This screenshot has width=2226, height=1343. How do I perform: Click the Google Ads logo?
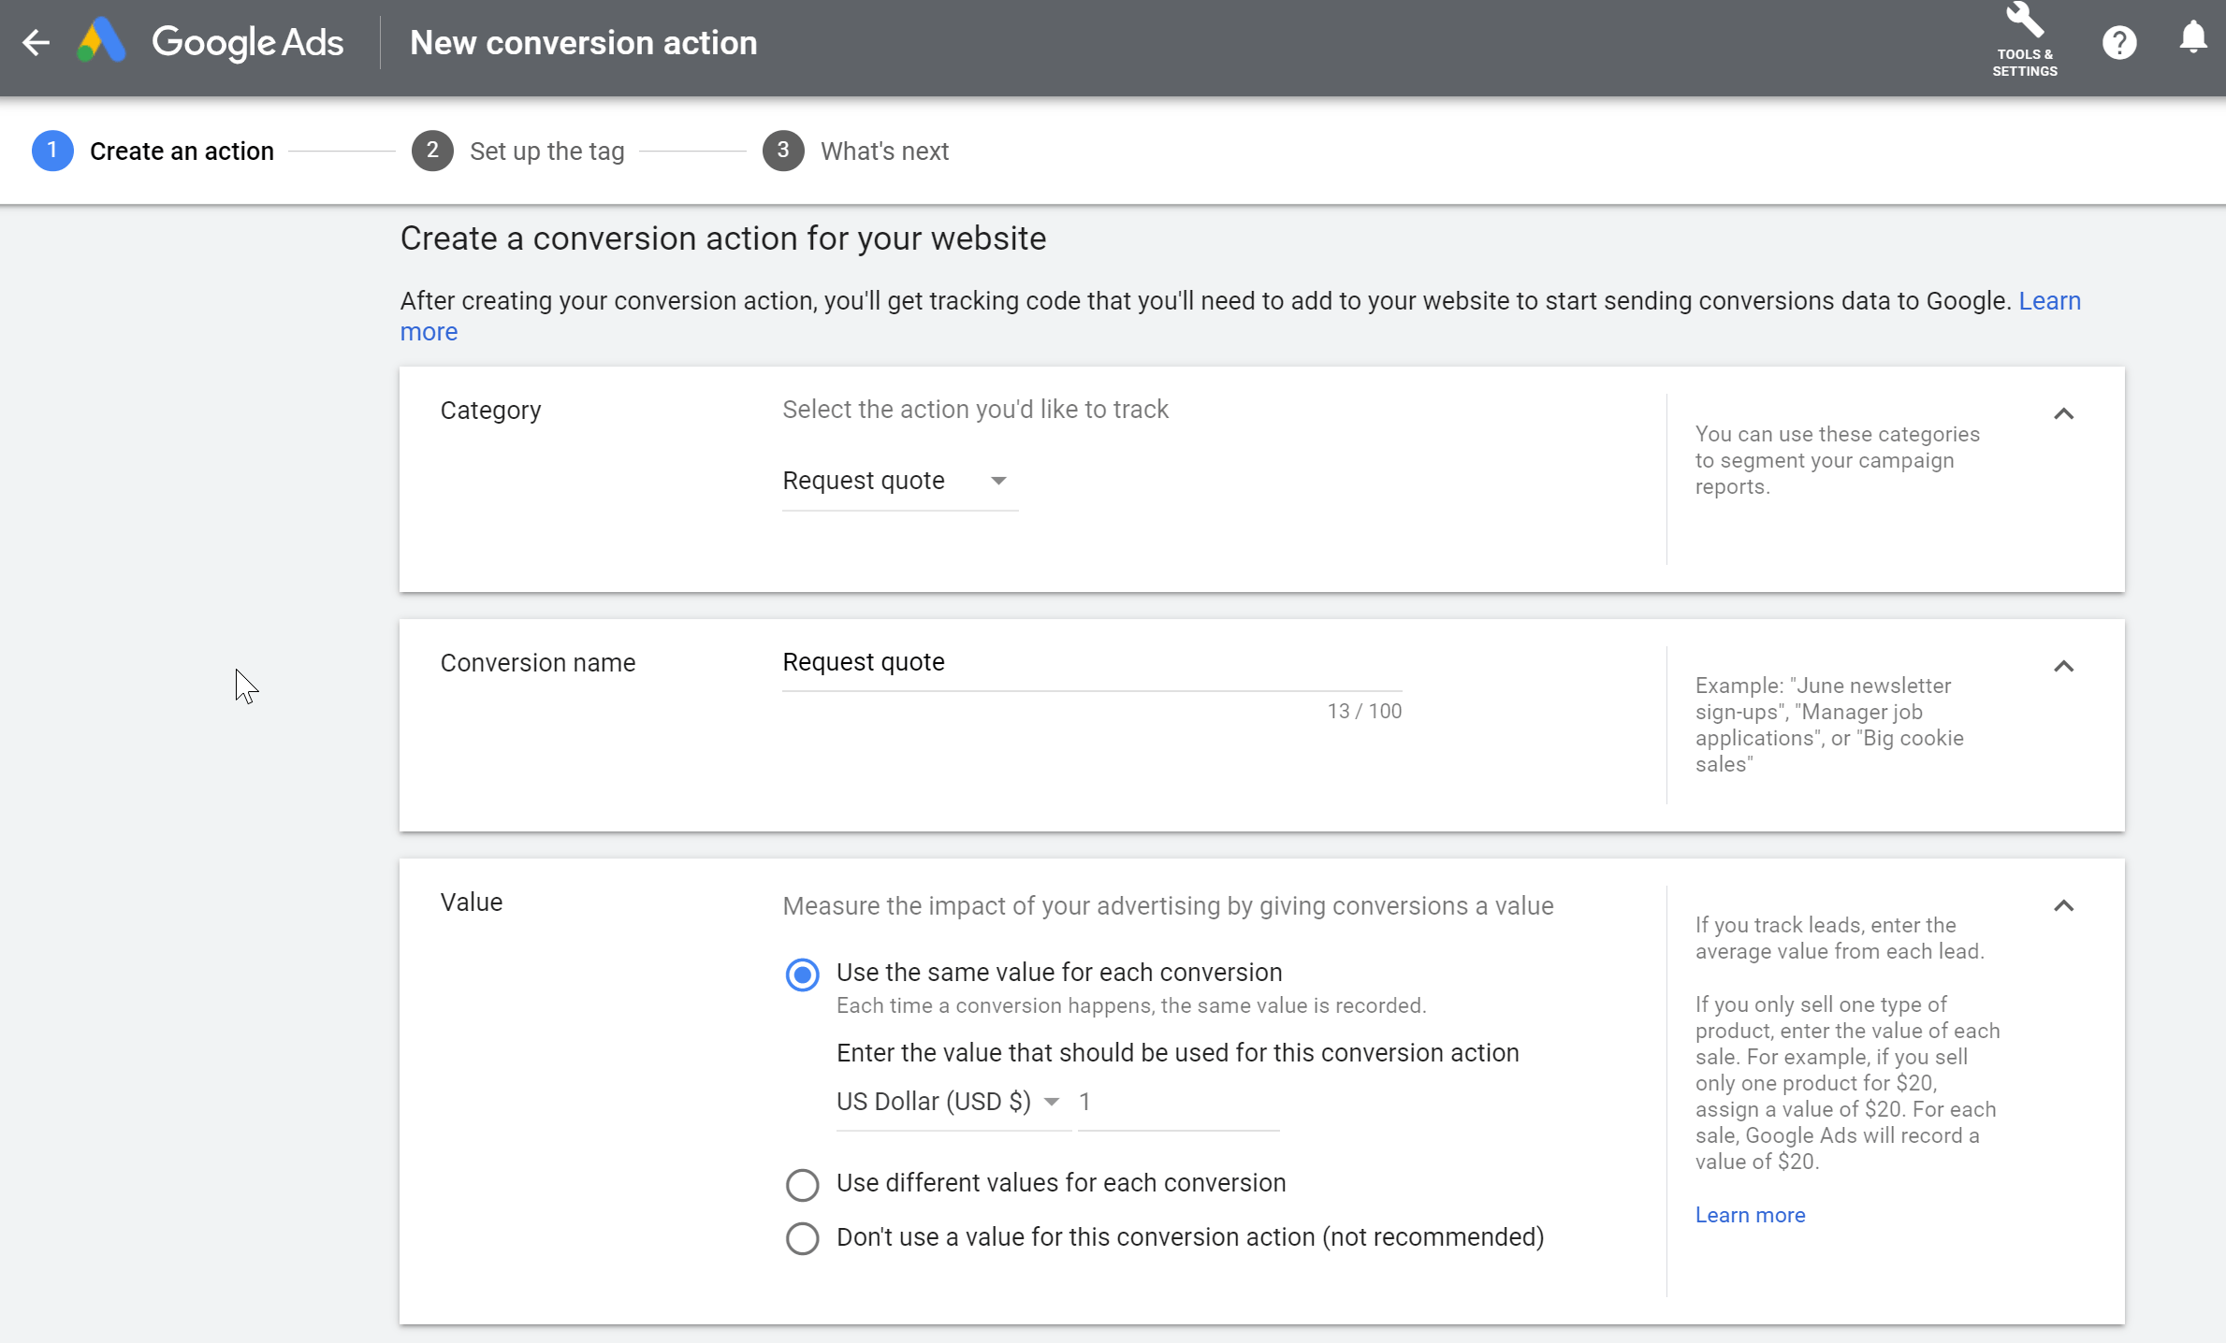tap(101, 42)
